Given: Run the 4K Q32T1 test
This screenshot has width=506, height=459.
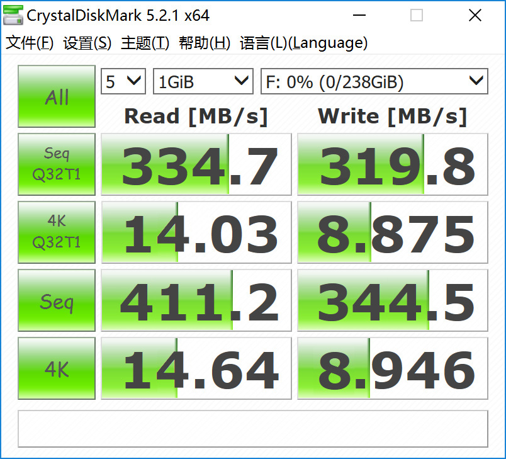Looking at the screenshot, I should 57,232.
